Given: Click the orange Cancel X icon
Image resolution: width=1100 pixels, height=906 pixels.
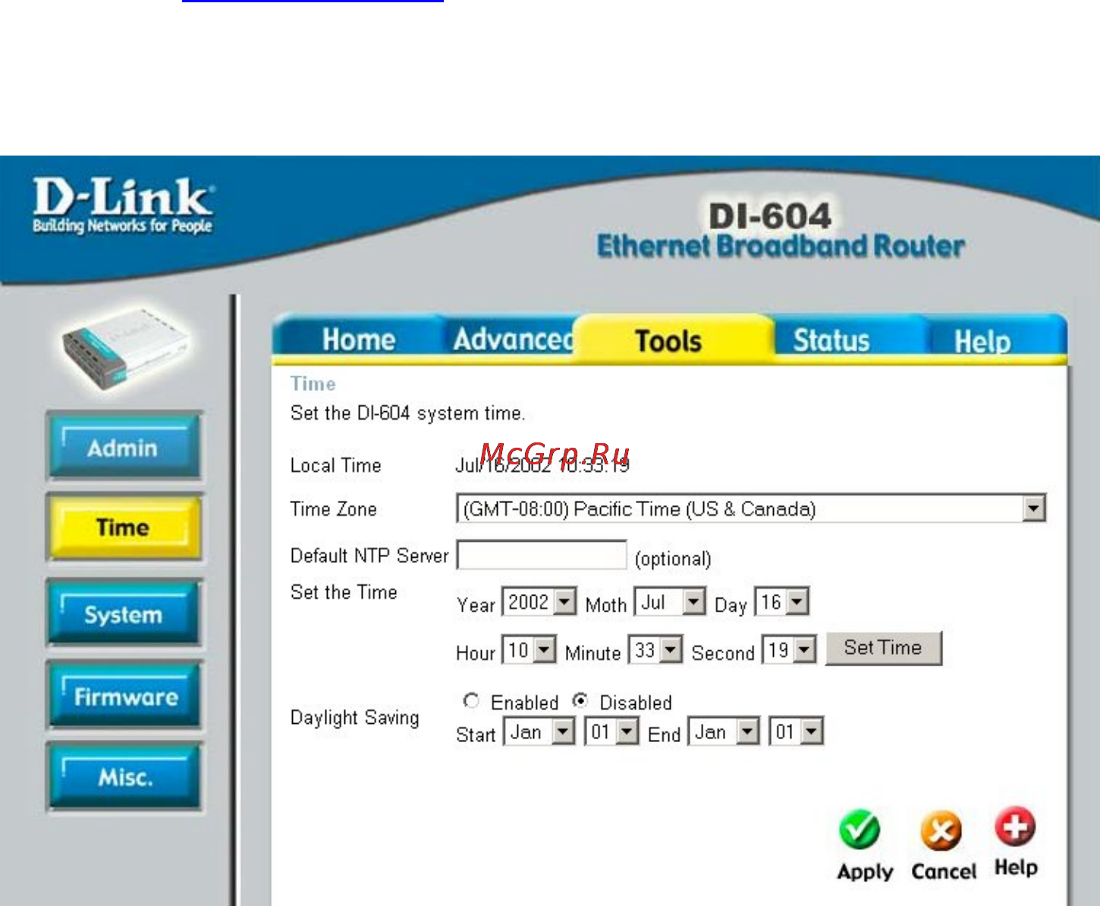Looking at the screenshot, I should [941, 832].
